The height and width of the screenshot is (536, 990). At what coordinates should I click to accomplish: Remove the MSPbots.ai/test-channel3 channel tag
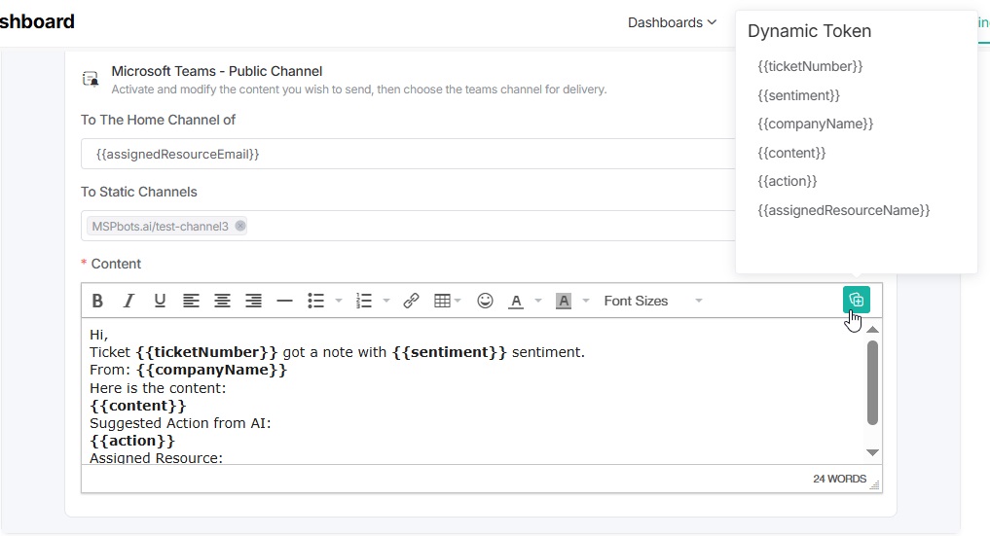240,226
